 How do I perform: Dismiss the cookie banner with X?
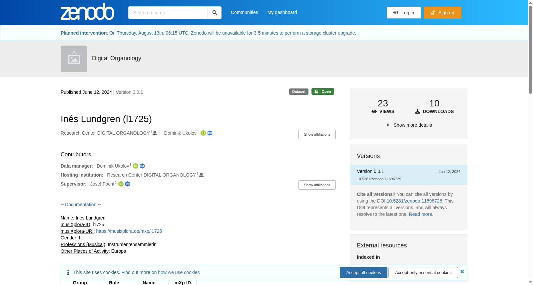(462, 272)
